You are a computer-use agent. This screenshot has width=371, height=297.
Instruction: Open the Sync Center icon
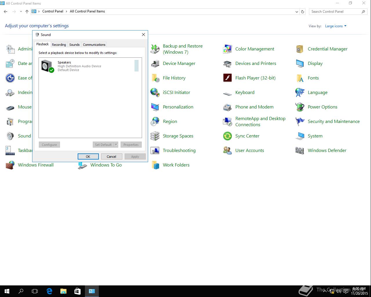coord(228,136)
